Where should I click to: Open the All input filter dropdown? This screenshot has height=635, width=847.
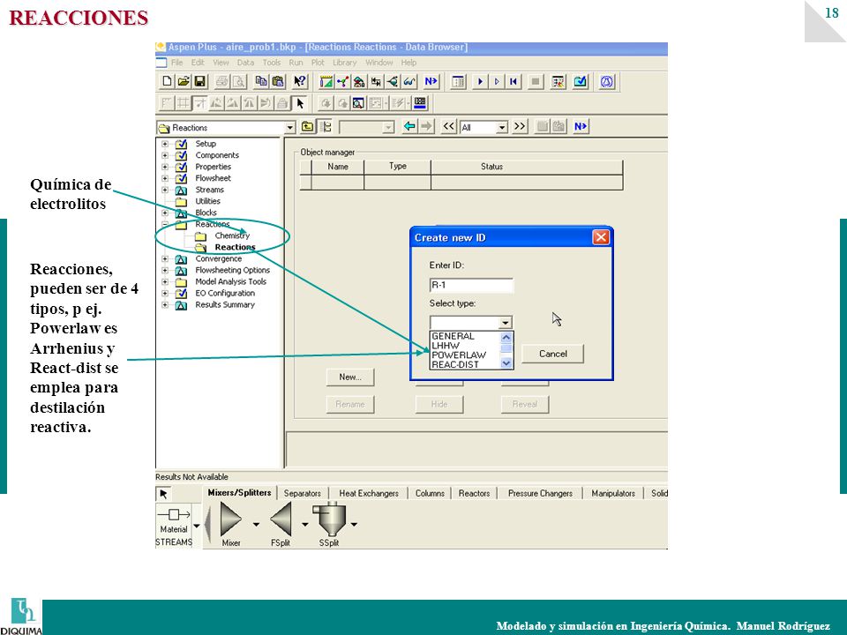click(x=502, y=127)
